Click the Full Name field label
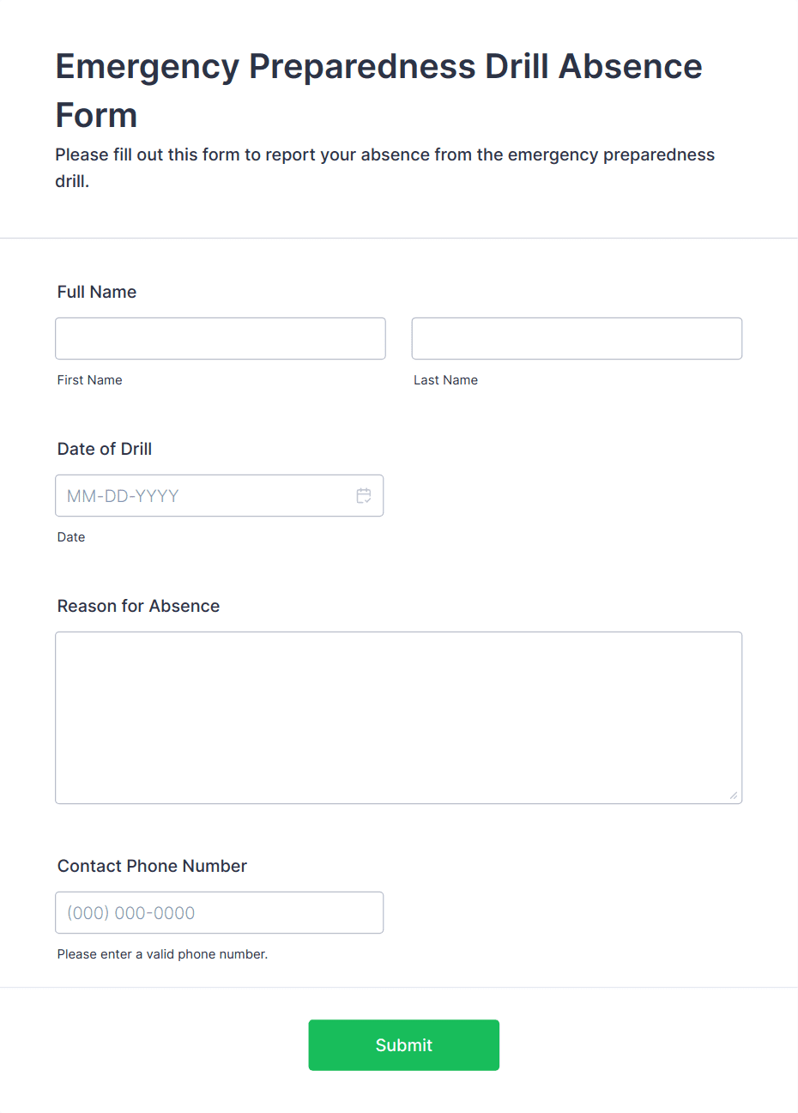Image resolution: width=798 pixels, height=1113 pixels. point(96,292)
